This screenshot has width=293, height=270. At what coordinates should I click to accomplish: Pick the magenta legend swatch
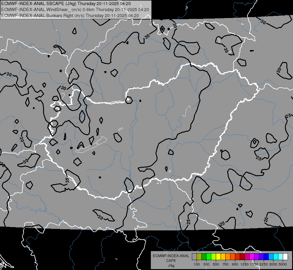coord(252,256)
